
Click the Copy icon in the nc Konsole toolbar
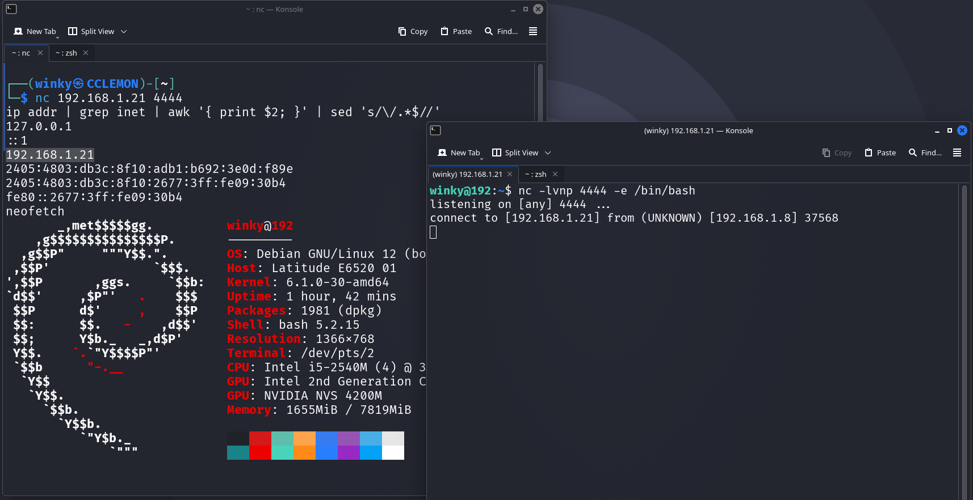point(402,32)
